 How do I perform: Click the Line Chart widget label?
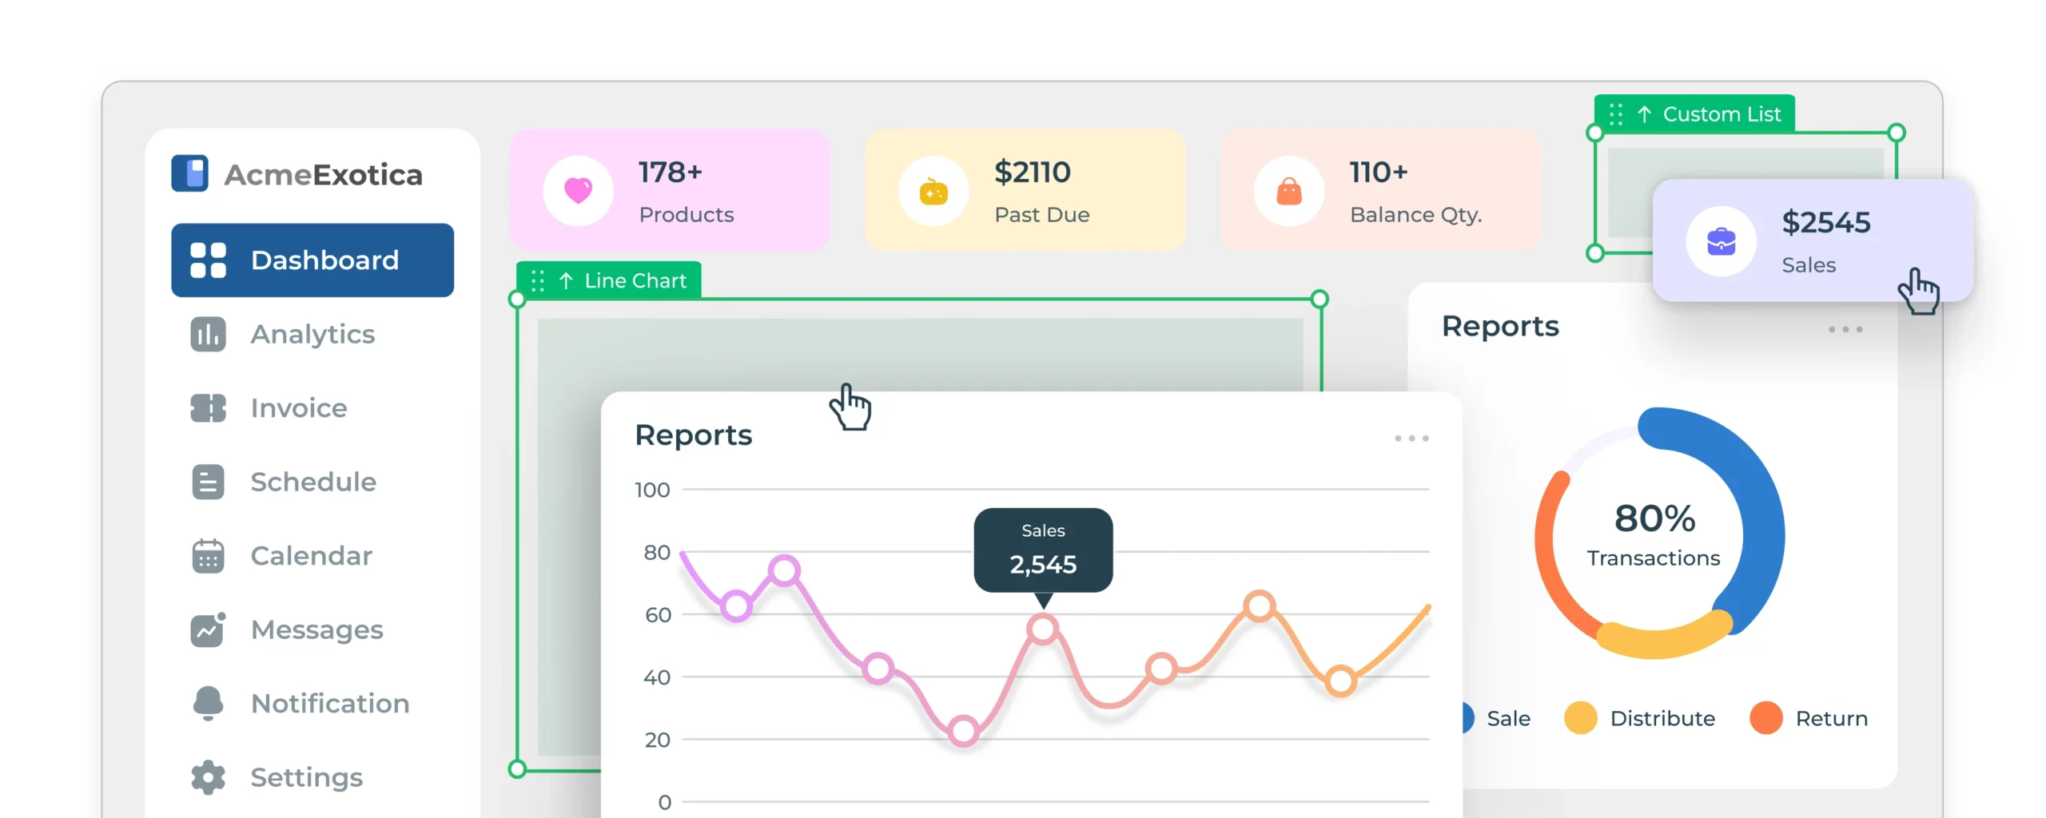[x=609, y=280]
